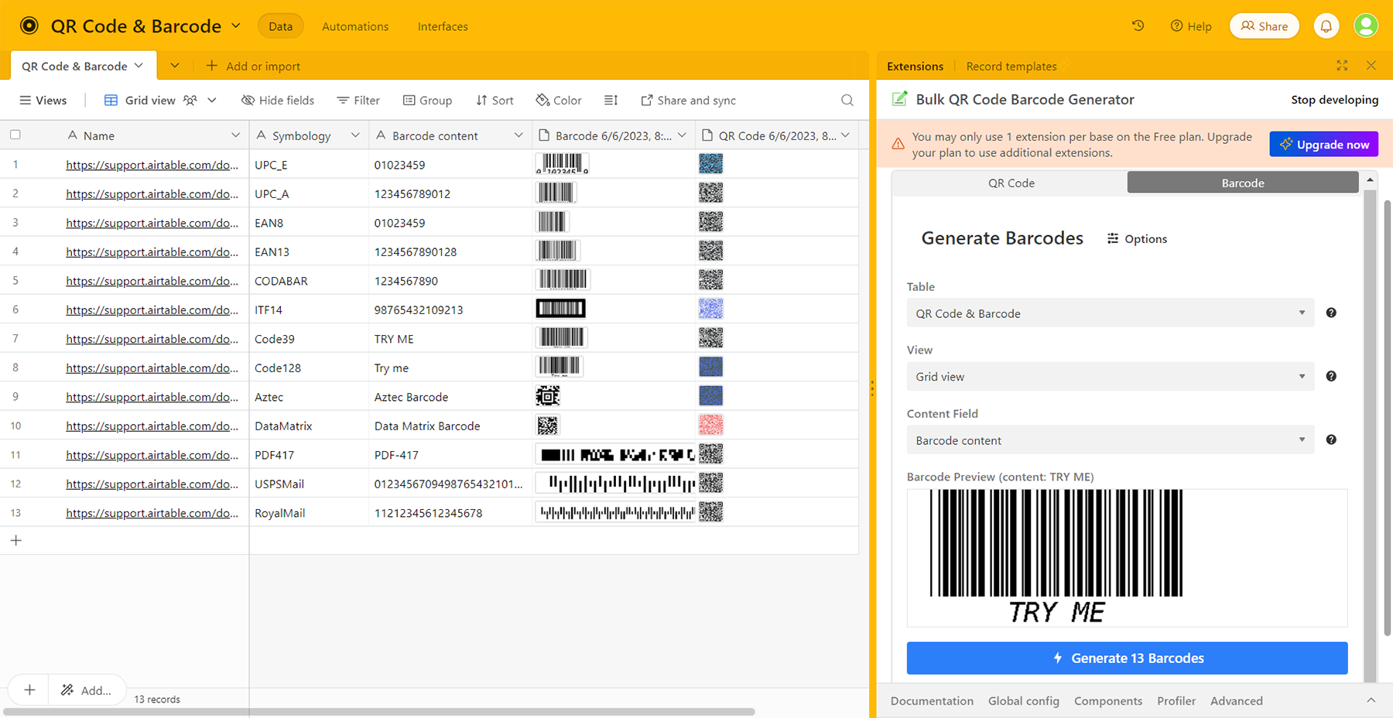Open notifications bell icon
The width and height of the screenshot is (1393, 718).
[1326, 26]
